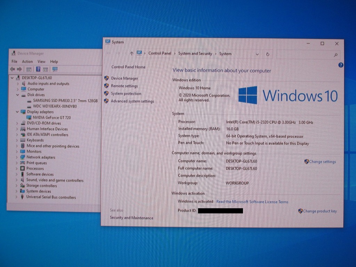This screenshot has height=267, width=356.
Task: Expand the Sound, video and game controllers node
Action: click(17, 180)
